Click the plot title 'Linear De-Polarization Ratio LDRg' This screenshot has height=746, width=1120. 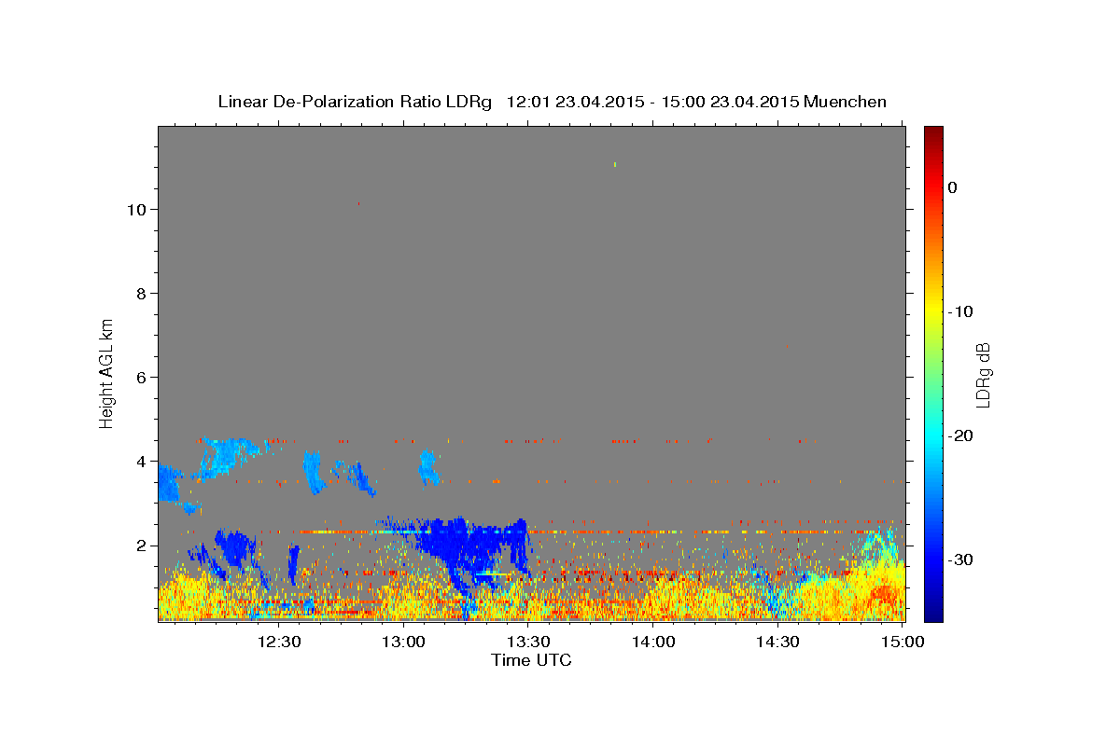click(354, 102)
